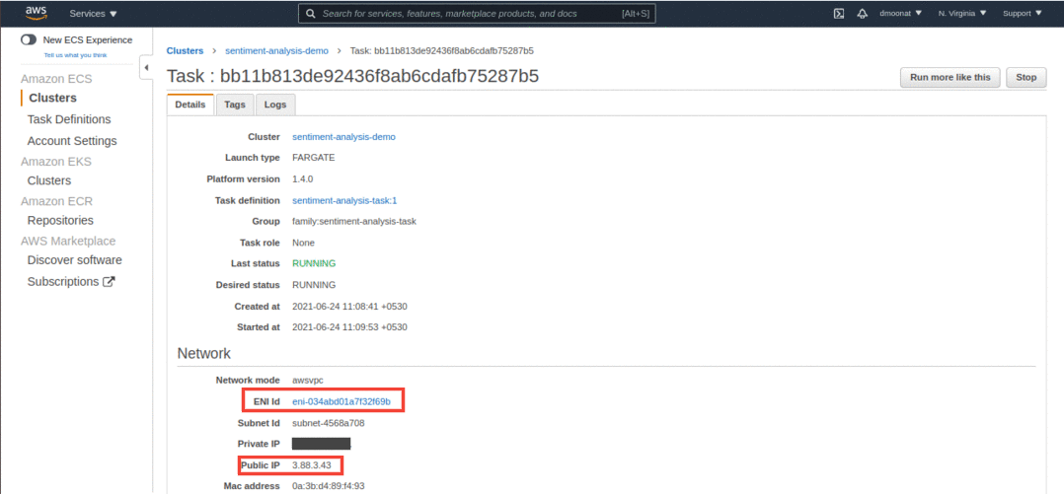The width and height of the screenshot is (1064, 494).
Task: Open Discover software in sidebar
Action: [x=75, y=260]
